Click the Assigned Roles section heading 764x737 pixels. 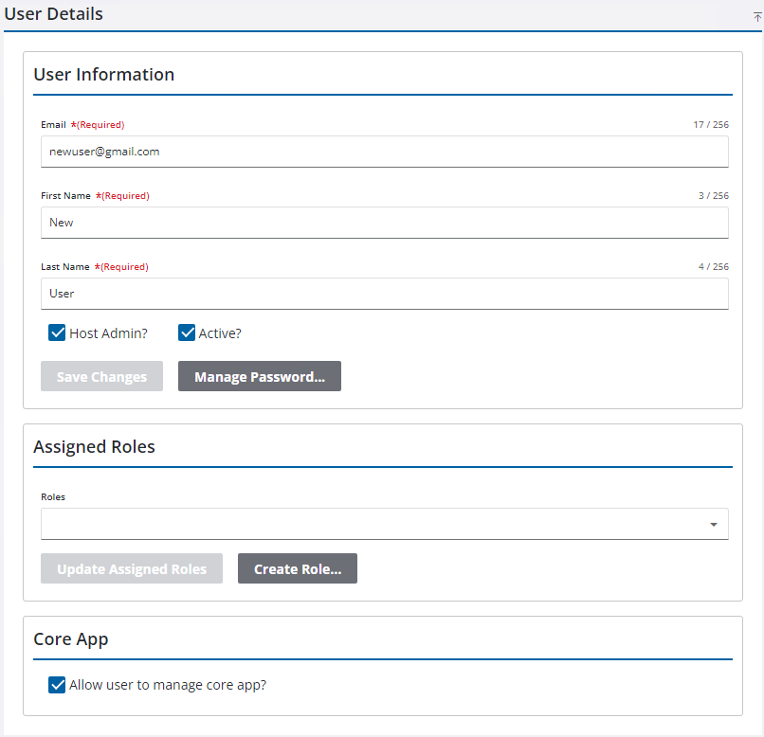(x=94, y=447)
